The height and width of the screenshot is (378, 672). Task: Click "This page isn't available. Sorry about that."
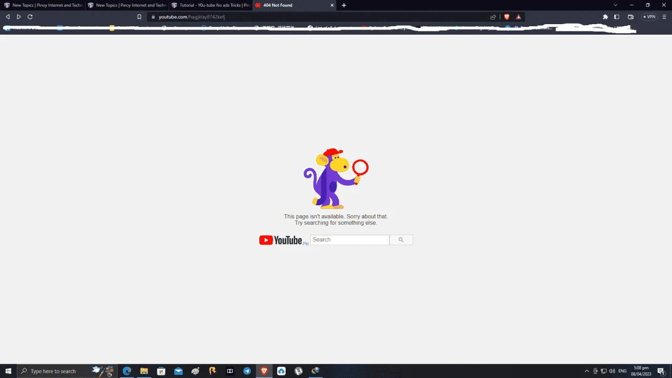(336, 216)
